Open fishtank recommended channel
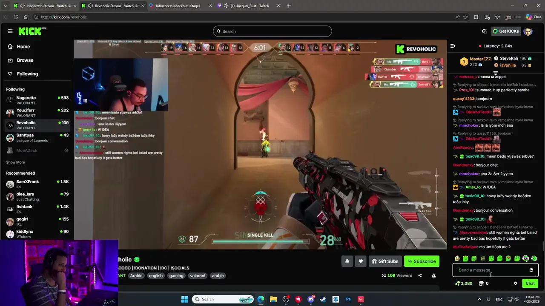 tap(37, 209)
